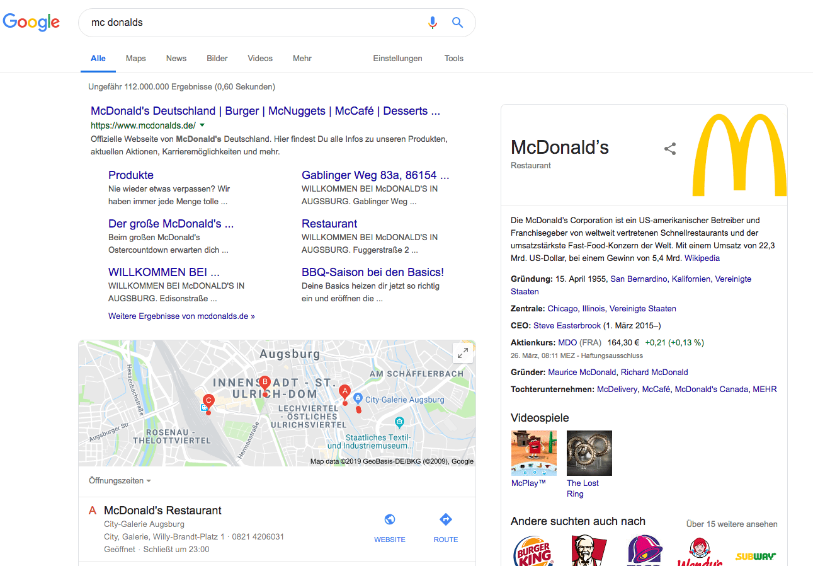Open the WILLKOMMEN BEI sitelink
The height and width of the screenshot is (566, 813).
(164, 272)
